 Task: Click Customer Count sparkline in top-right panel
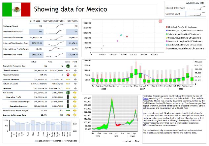[x=197, y=14]
